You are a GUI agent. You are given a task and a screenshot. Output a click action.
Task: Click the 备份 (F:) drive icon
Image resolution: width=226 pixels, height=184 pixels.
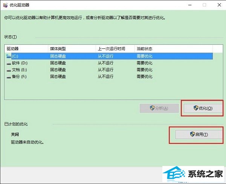9,77
